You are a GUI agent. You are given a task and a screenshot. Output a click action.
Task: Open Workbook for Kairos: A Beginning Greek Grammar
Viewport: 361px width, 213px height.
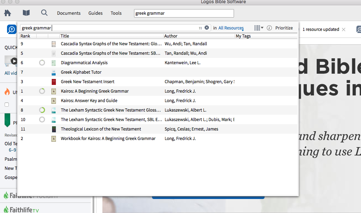point(108,138)
